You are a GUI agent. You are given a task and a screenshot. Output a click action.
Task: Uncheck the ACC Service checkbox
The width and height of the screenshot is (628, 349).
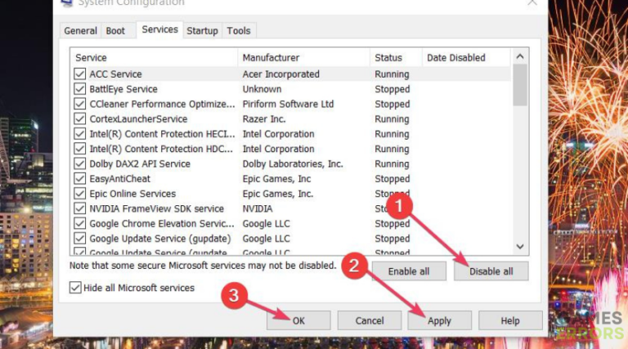coord(80,74)
